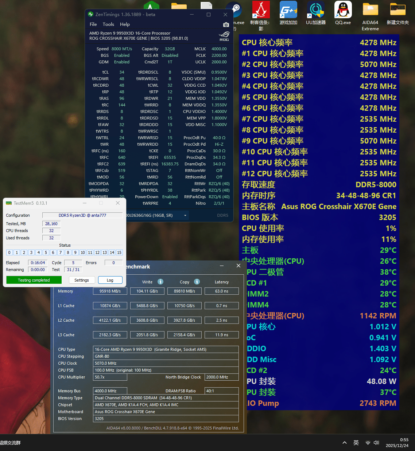Click thread status box 15 in TestMem5
The height and width of the screenshot is (451, 415).
tap(119, 252)
